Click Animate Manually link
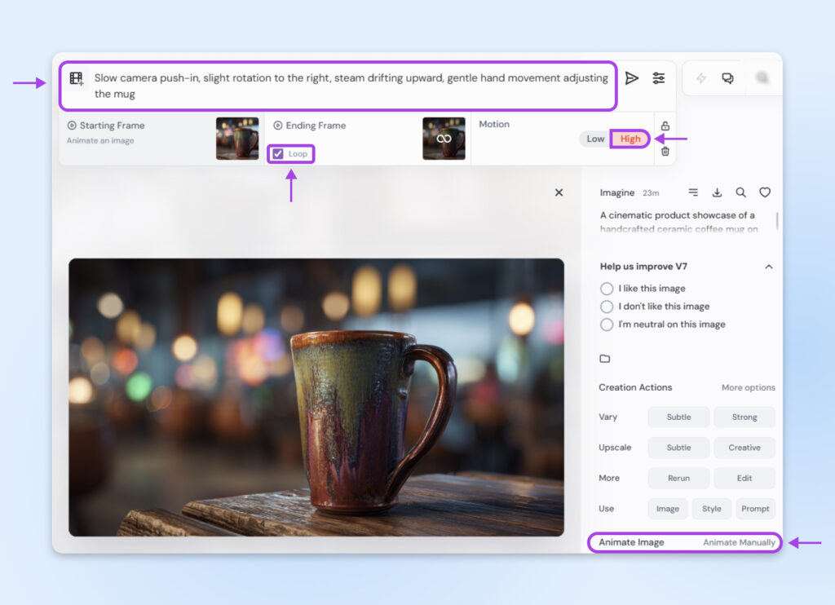 [x=739, y=543]
